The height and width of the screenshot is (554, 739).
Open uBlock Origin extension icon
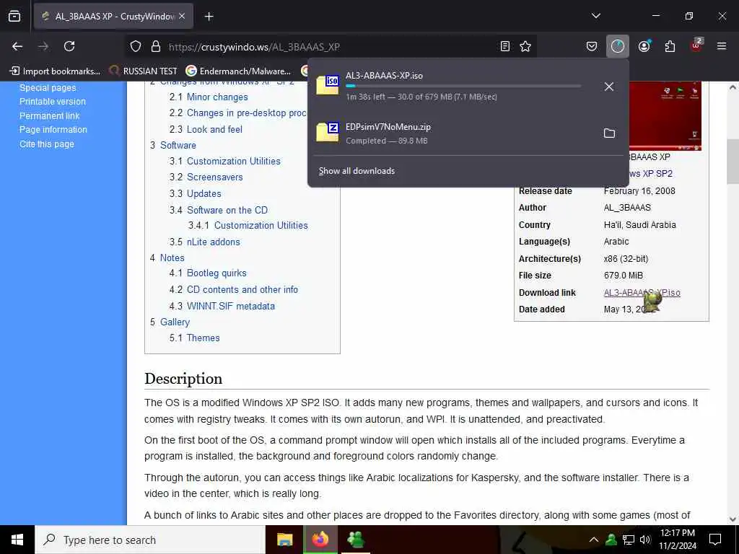point(696,45)
